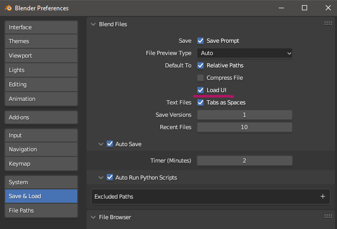Viewport: 337px width, 229px height.
Task: Add an excluded path with the plus icon
Action: coord(323,197)
